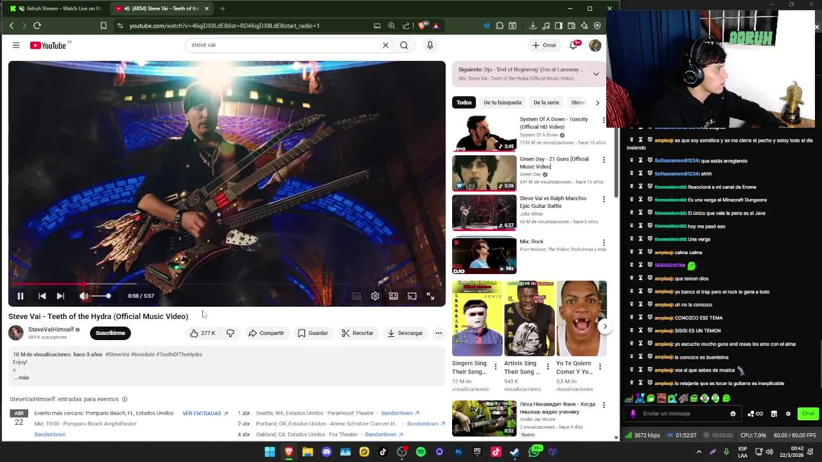Click the YouTube address bar URL
Screen dimensions: 822x462
pyautogui.click(x=224, y=26)
